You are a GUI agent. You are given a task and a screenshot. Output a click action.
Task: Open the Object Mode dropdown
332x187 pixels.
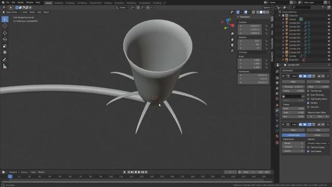click(11, 12)
